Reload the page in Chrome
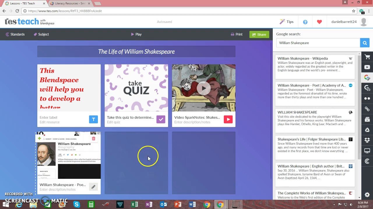 [17, 11]
